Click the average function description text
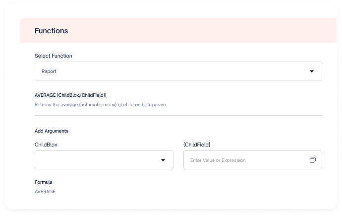The image size is (342, 216). click(100, 105)
